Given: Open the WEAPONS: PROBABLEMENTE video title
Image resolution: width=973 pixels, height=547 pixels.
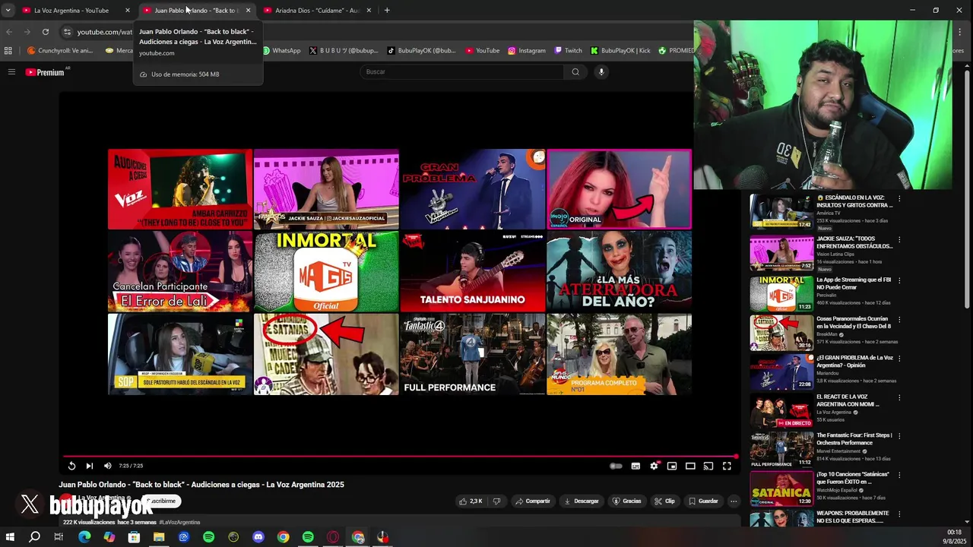Looking at the screenshot, I should [852, 517].
